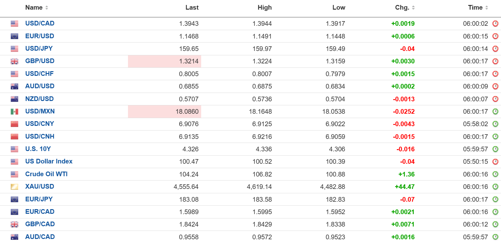Click the red clock icon in USD/CAD row
Viewport: 501px width, 243px height.
[x=495, y=24]
